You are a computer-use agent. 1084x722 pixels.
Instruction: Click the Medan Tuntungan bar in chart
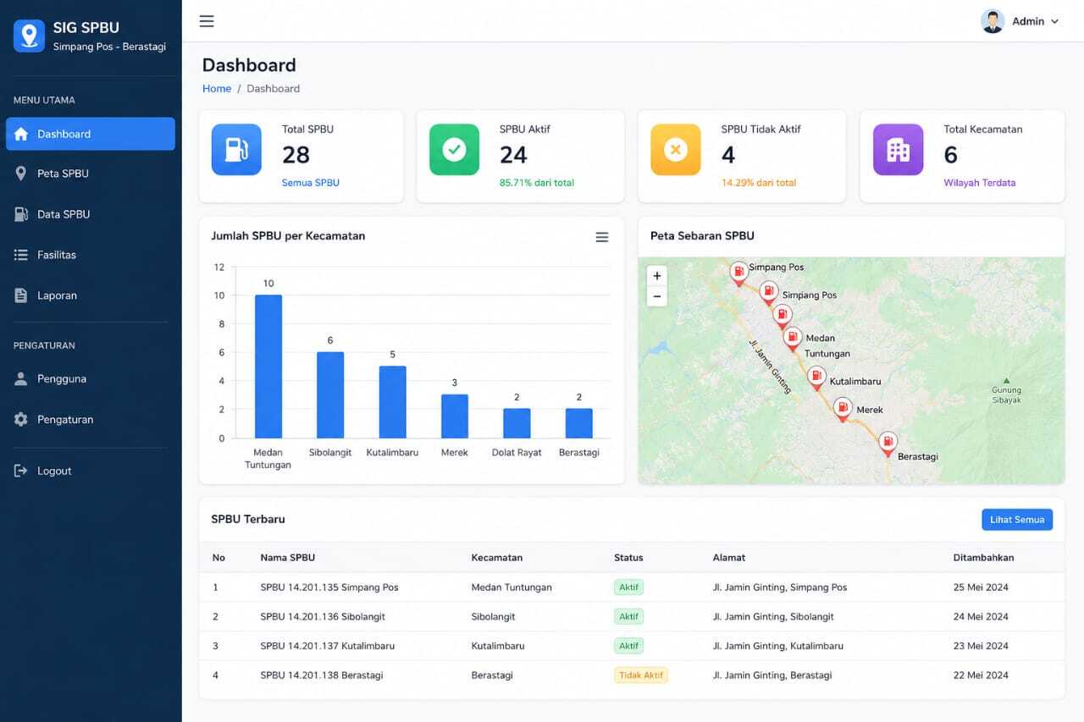coord(268,367)
